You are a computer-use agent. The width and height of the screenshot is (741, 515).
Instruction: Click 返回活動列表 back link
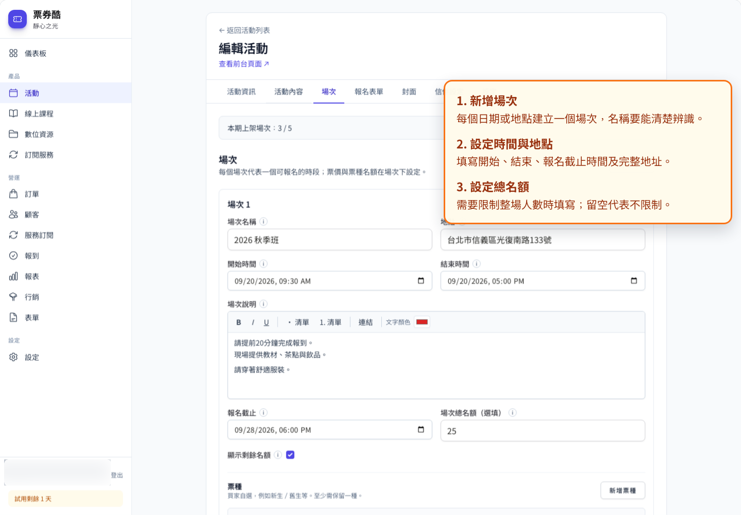coord(244,30)
